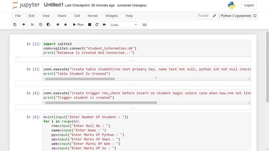Screen dimensions: 269x151
Task: Click the "Trigger student is created" print line
Action: 79,98
